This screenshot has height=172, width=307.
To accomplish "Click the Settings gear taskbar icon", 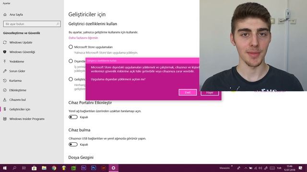I will click(x=113, y=168).
